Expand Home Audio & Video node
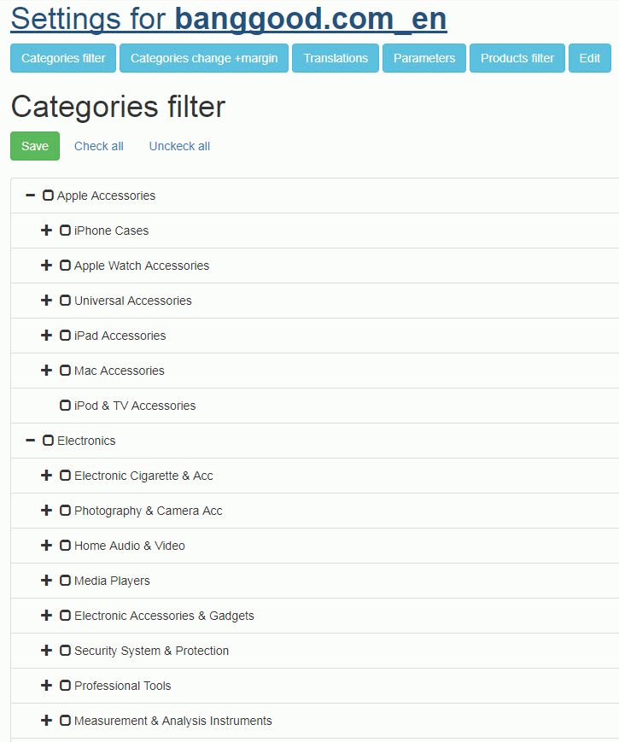The width and height of the screenshot is (619, 742). (x=46, y=546)
